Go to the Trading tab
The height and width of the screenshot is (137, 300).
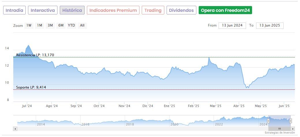(x=153, y=10)
